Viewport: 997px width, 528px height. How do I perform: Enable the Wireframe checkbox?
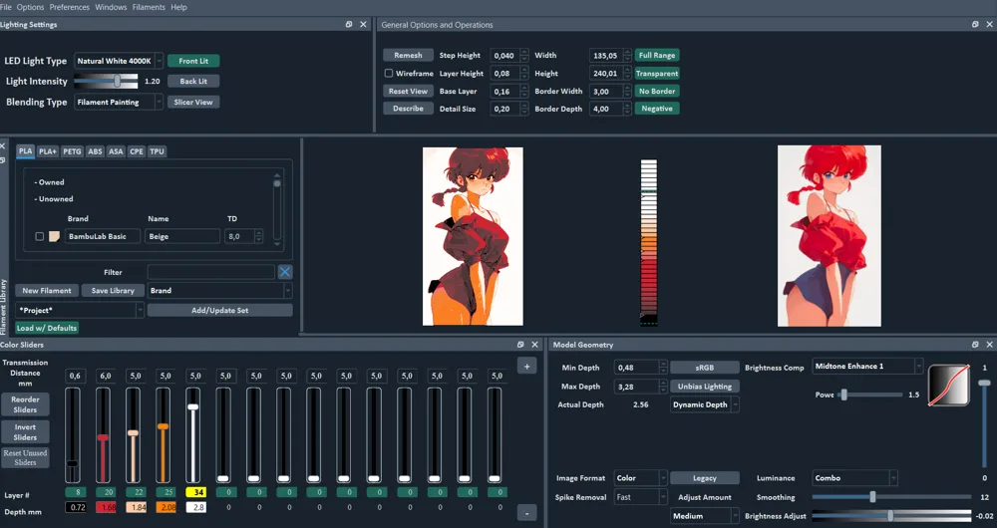(389, 73)
